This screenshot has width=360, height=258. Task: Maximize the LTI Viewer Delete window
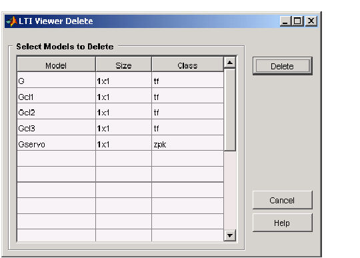pyautogui.click(x=297, y=21)
